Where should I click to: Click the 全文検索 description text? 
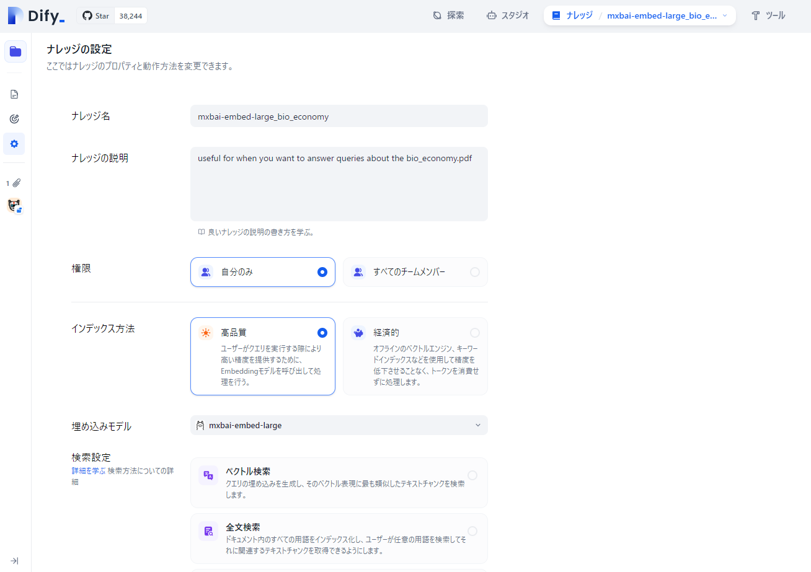346,545
